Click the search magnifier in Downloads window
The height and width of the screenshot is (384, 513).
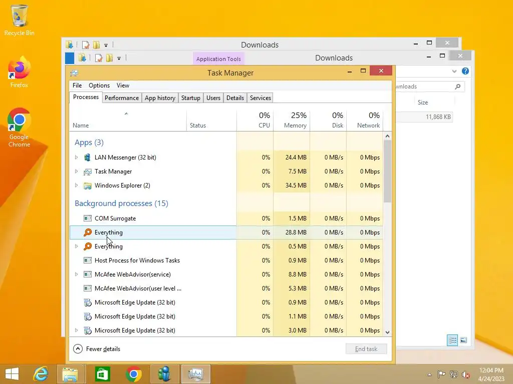click(458, 86)
